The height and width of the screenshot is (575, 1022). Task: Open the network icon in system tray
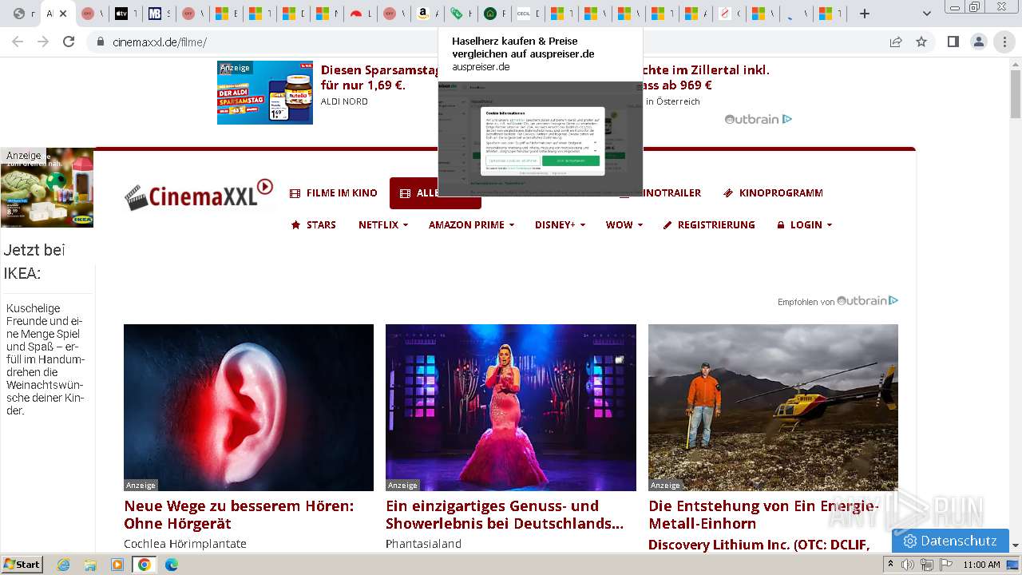point(926,565)
